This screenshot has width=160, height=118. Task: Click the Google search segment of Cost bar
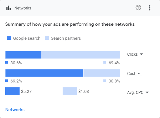44,73
